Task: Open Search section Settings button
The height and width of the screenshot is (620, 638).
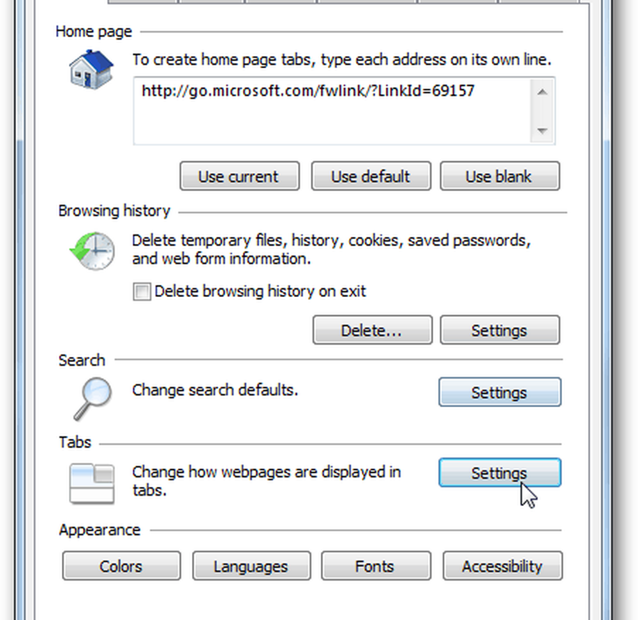Action: point(499,393)
